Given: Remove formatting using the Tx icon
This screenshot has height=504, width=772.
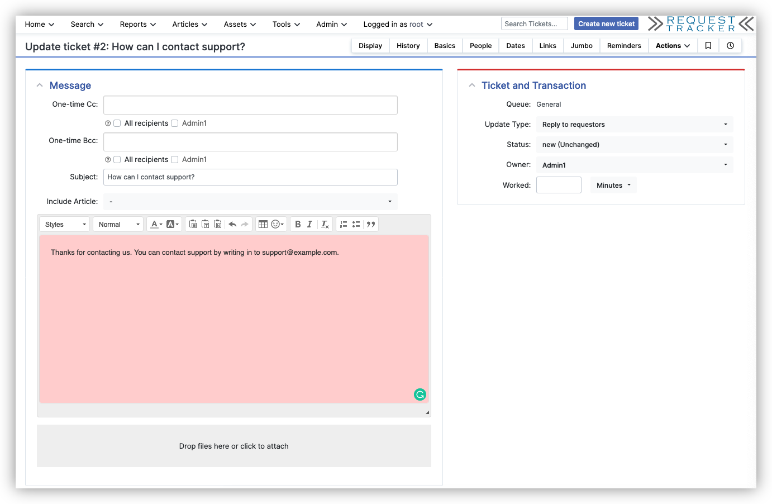Looking at the screenshot, I should pyautogui.click(x=325, y=224).
